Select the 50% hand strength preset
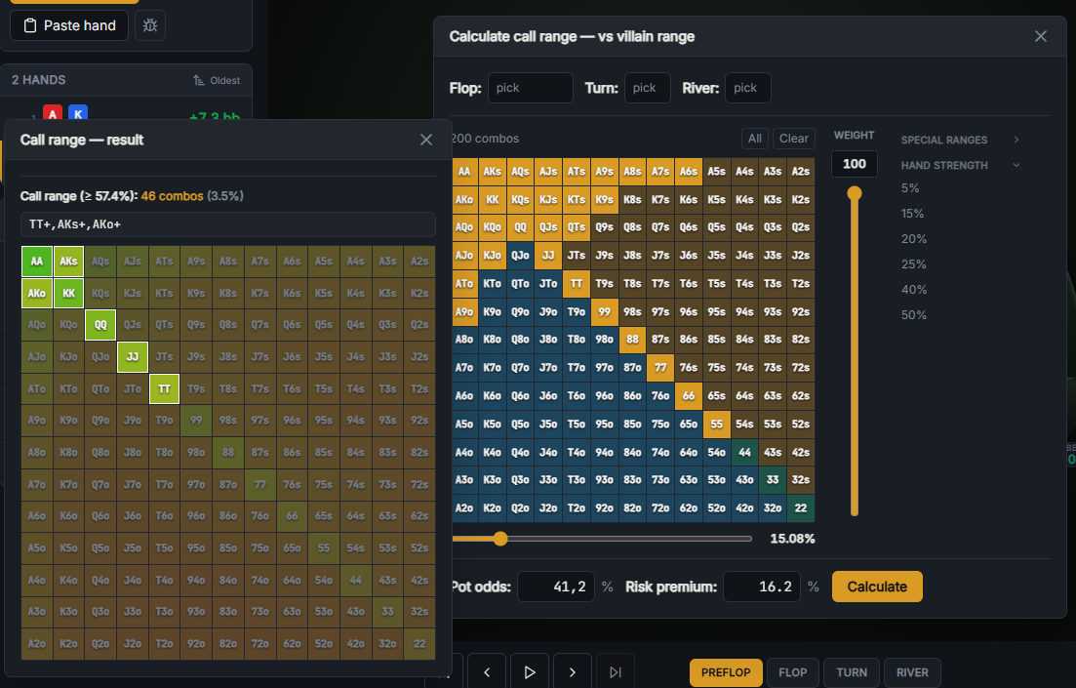This screenshot has width=1076, height=688. point(913,315)
